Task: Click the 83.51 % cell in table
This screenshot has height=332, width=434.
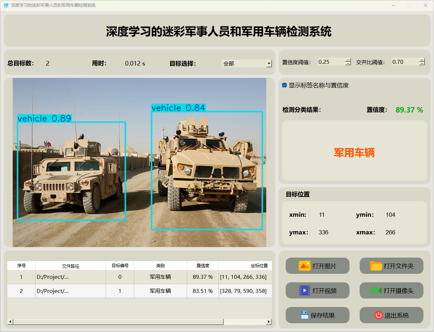Action: click(x=203, y=291)
